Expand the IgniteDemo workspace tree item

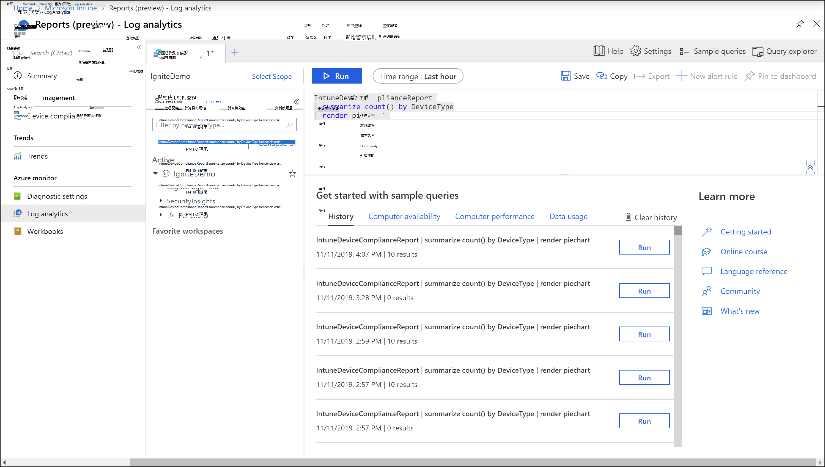pyautogui.click(x=156, y=173)
